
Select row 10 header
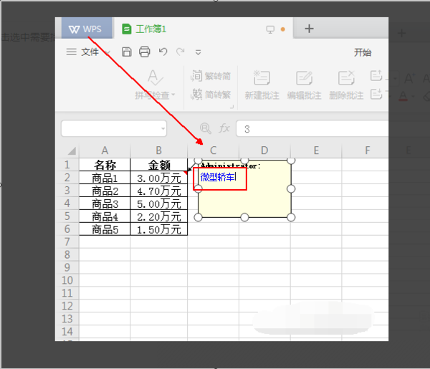point(67,280)
